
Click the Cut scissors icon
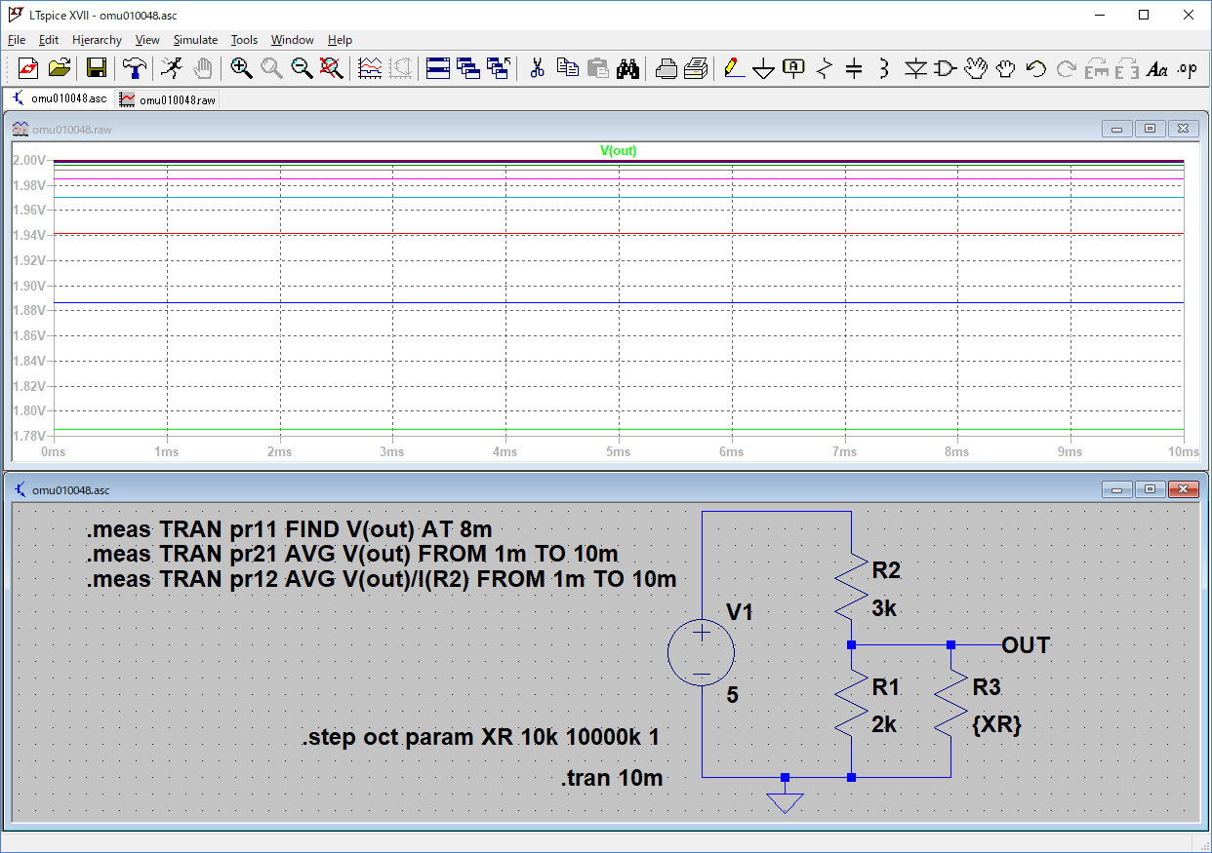coord(536,68)
